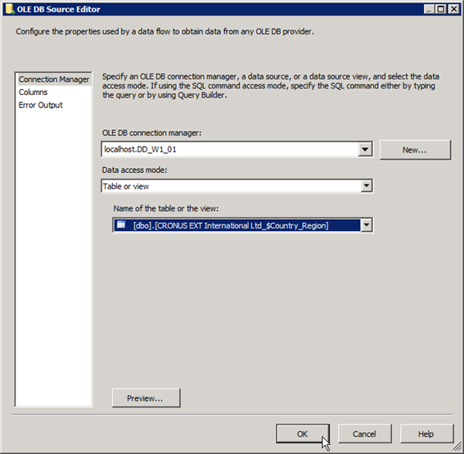Expand the table or view name dropdown arrow

tap(367, 225)
